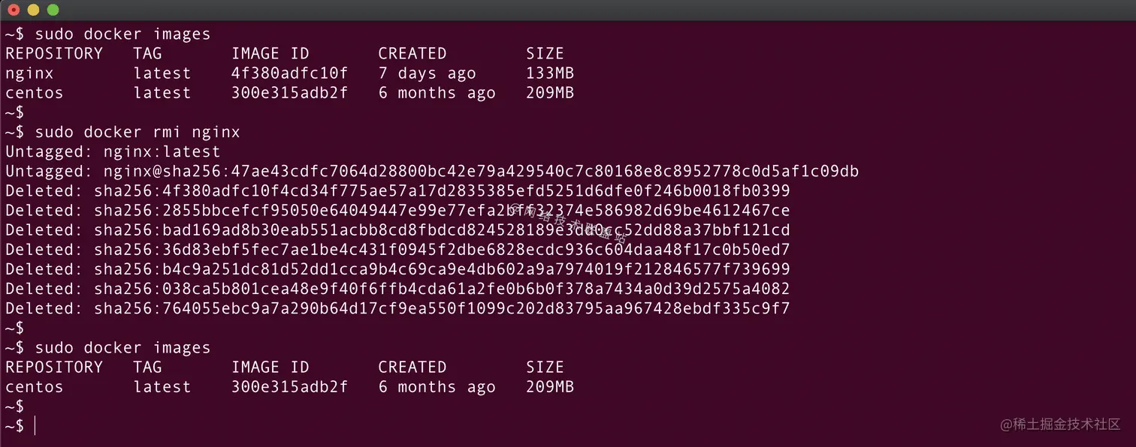This screenshot has height=447, width=1136.
Task: Click the first 'sudo docker images' command
Action: (x=122, y=34)
